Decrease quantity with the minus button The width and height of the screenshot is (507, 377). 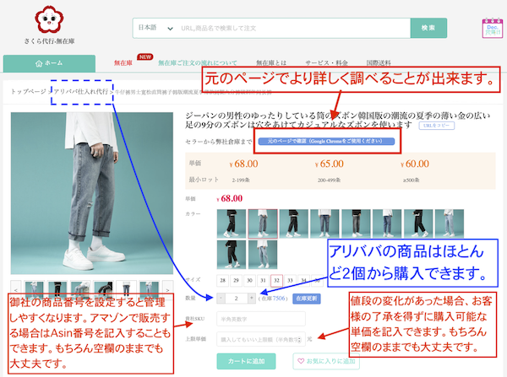221,299
